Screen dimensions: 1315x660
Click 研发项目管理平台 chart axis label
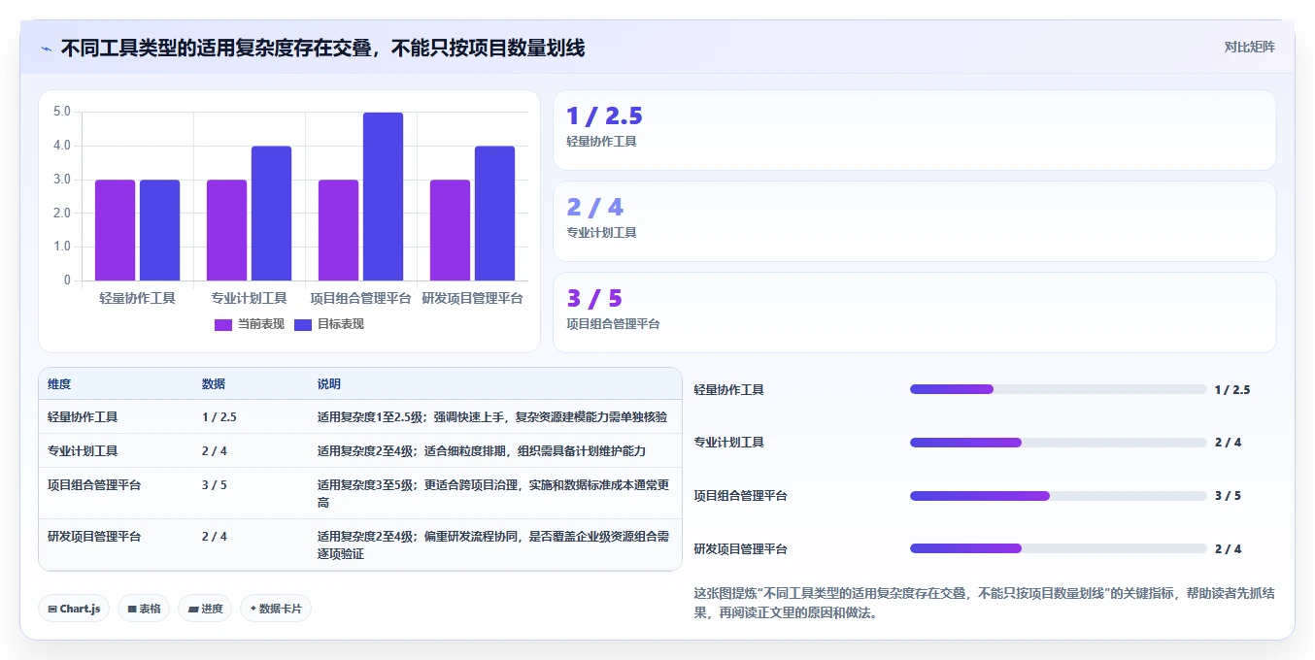tap(472, 298)
